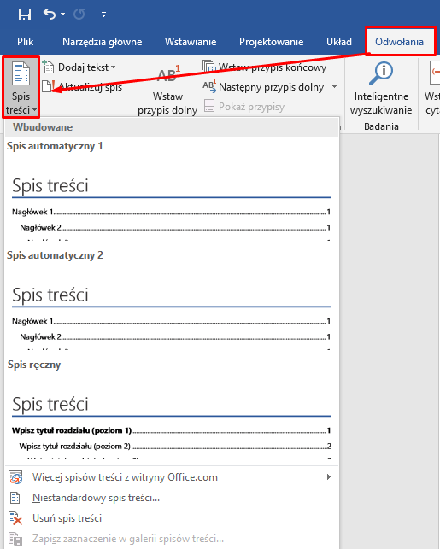
Task: Click Usuń spis treści
Action: 172,518
